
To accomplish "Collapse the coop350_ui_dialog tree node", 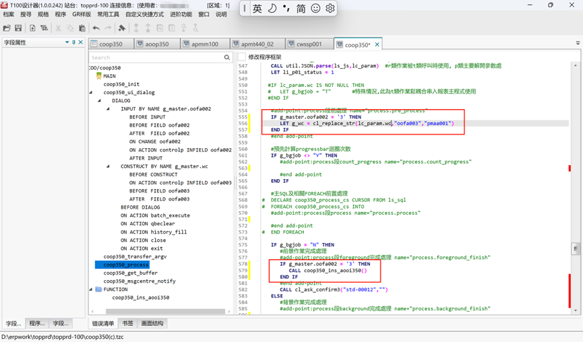I will click(91, 92).
